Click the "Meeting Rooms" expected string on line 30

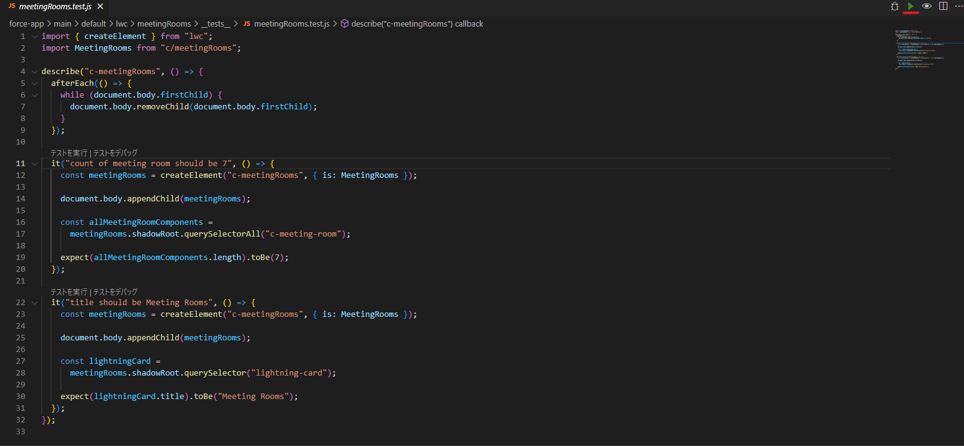pyautogui.click(x=254, y=397)
